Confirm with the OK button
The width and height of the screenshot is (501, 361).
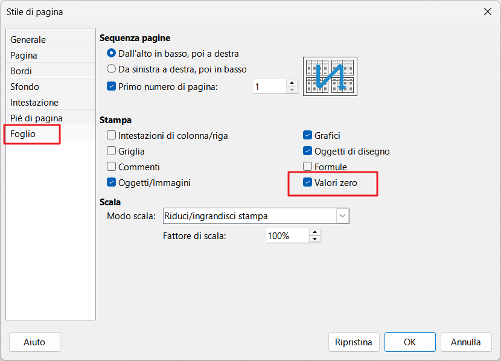tap(410, 342)
